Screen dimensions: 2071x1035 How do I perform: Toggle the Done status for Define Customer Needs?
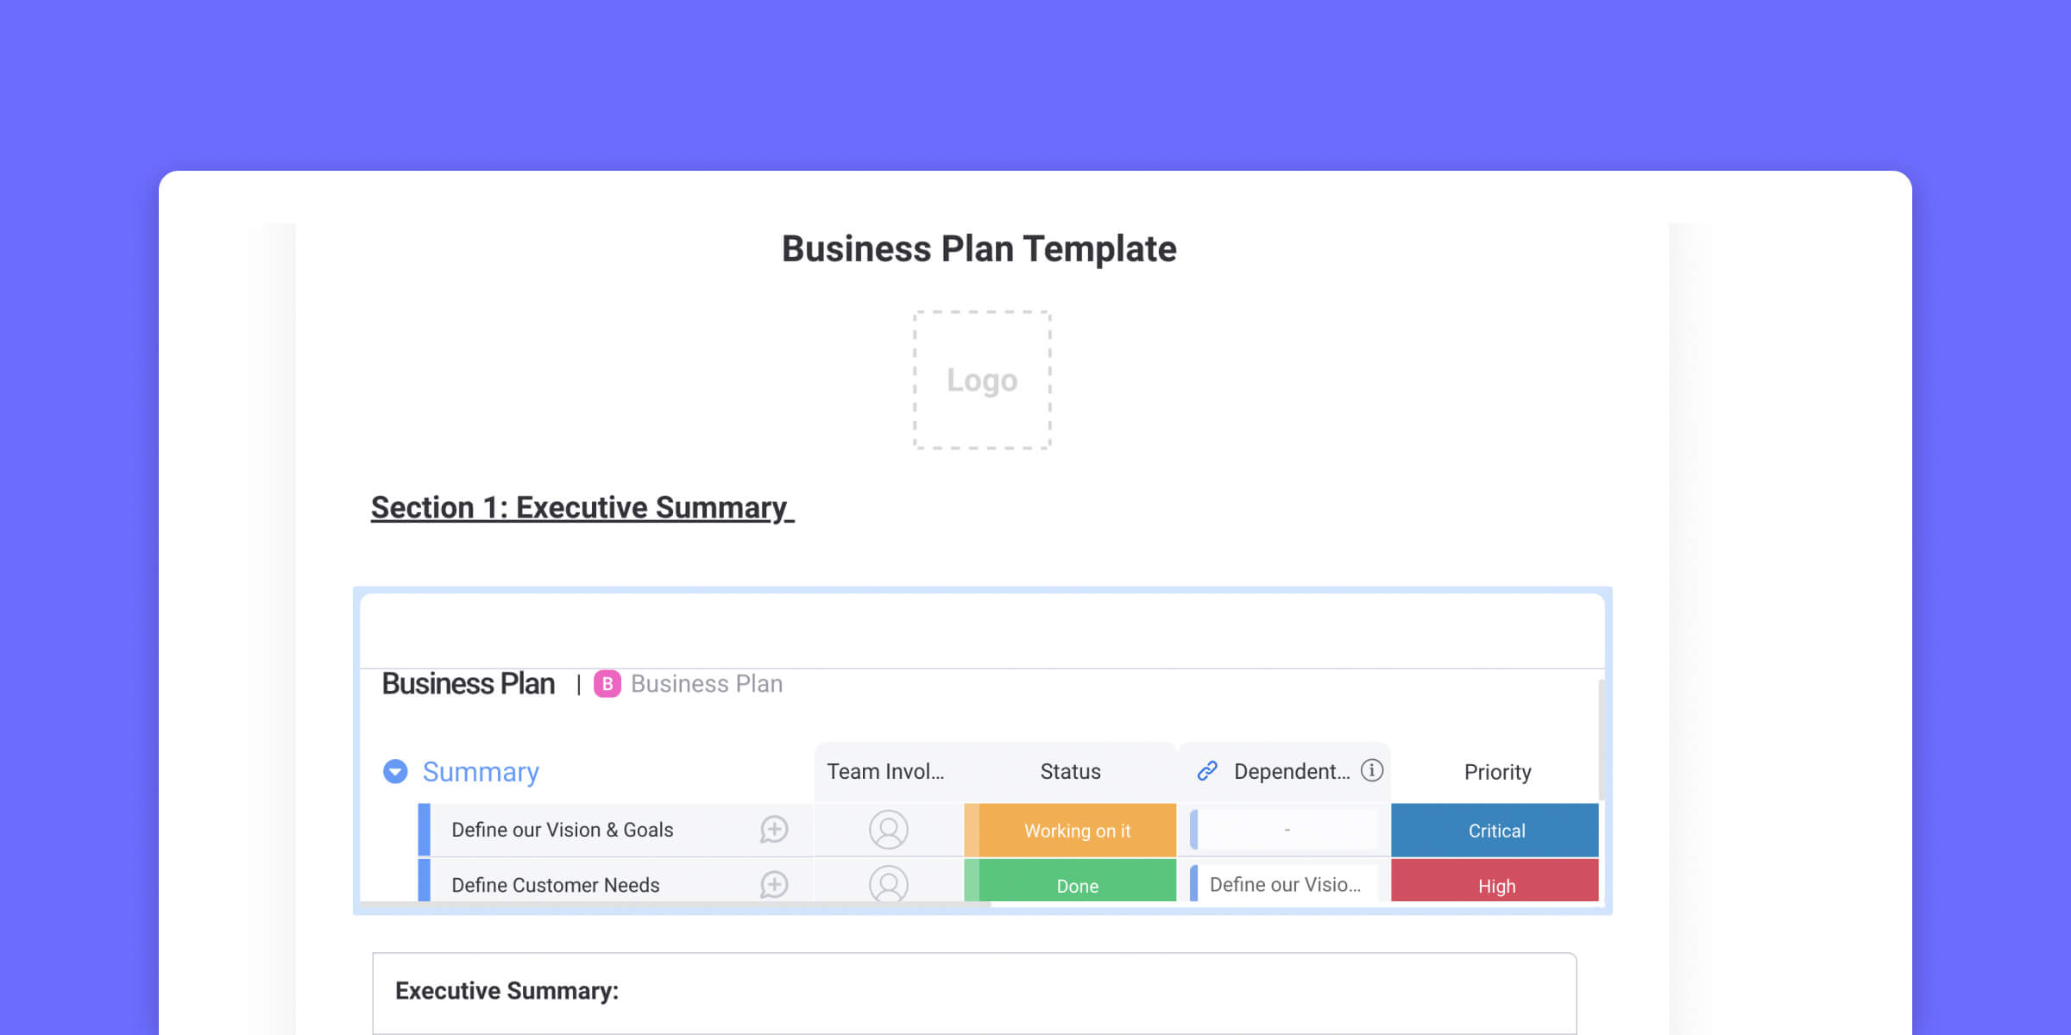click(1073, 885)
